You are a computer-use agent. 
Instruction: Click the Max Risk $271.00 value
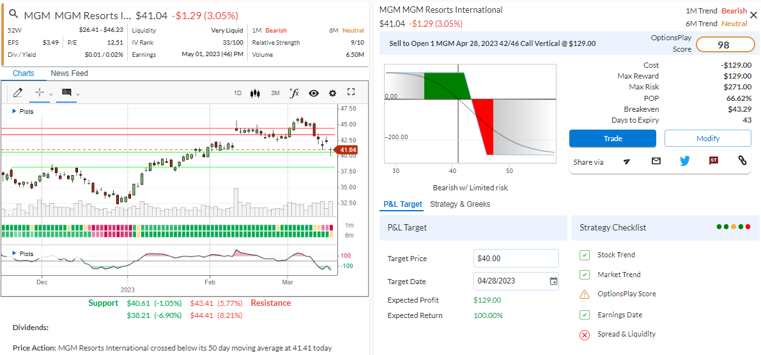point(737,87)
